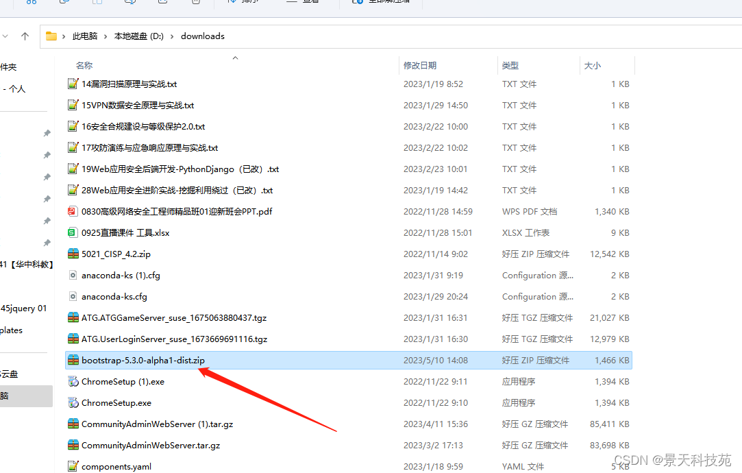Click the size value 85,411 KB

[x=610, y=424]
